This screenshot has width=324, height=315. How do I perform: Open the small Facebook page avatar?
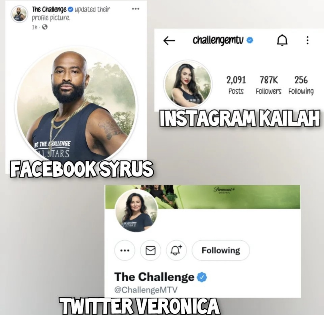pos(19,14)
